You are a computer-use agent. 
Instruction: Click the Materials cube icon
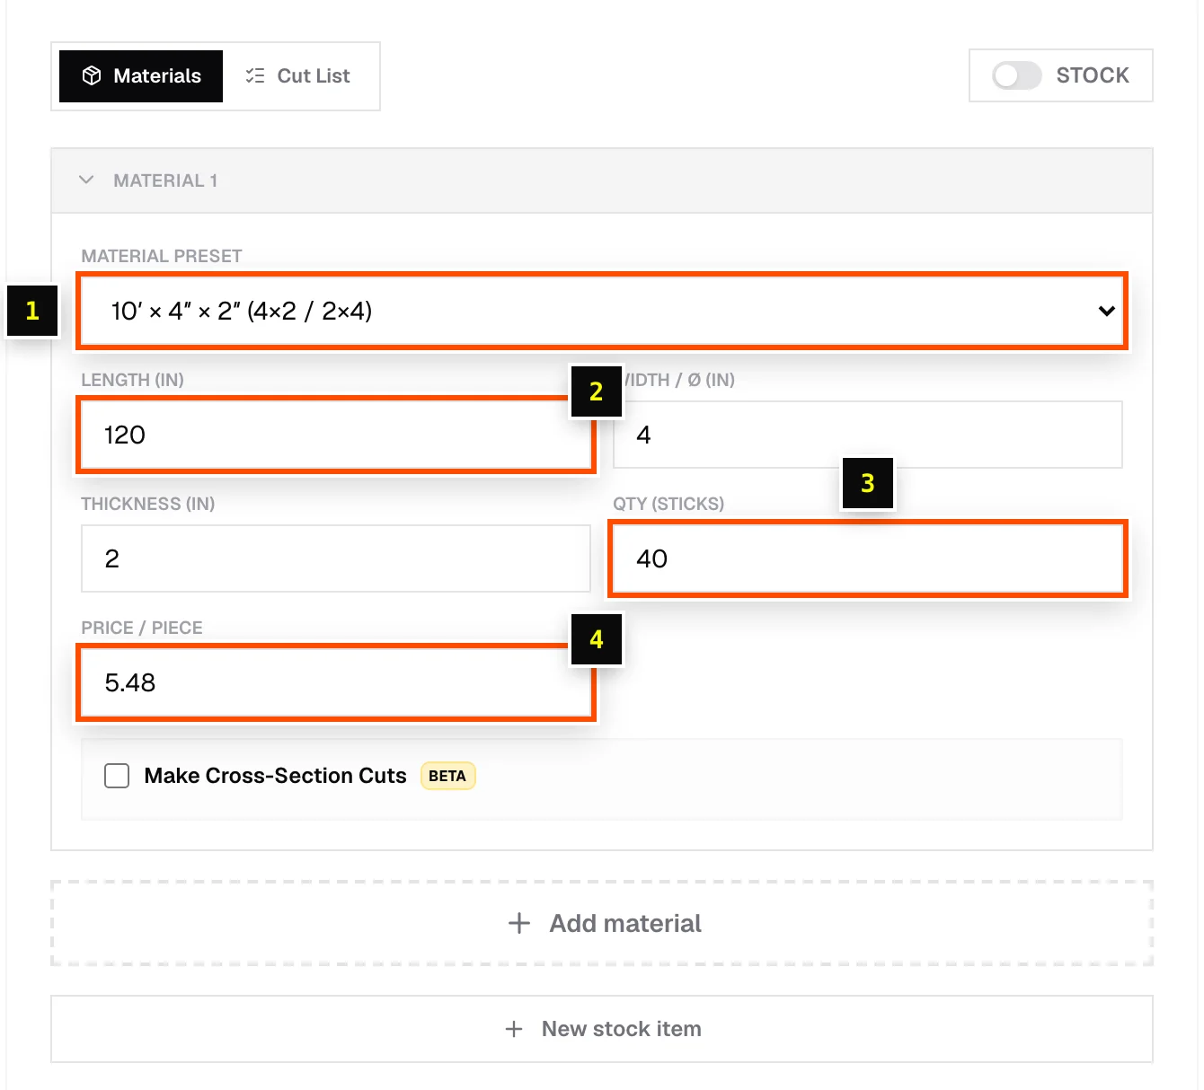(92, 75)
